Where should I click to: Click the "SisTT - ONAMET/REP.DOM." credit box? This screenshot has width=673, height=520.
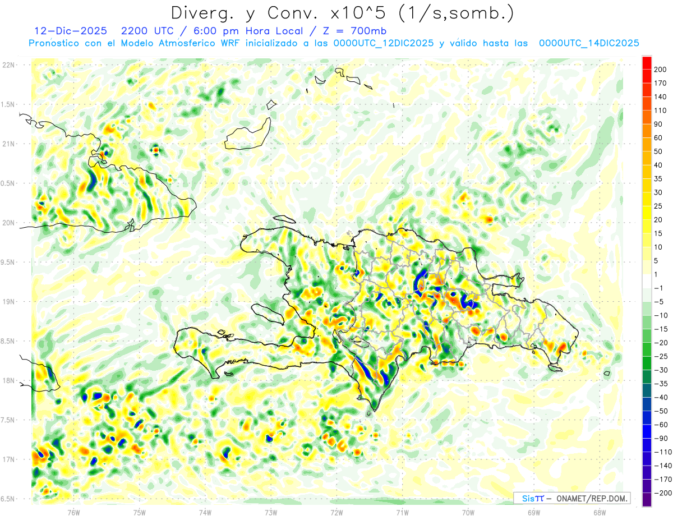[x=571, y=498]
